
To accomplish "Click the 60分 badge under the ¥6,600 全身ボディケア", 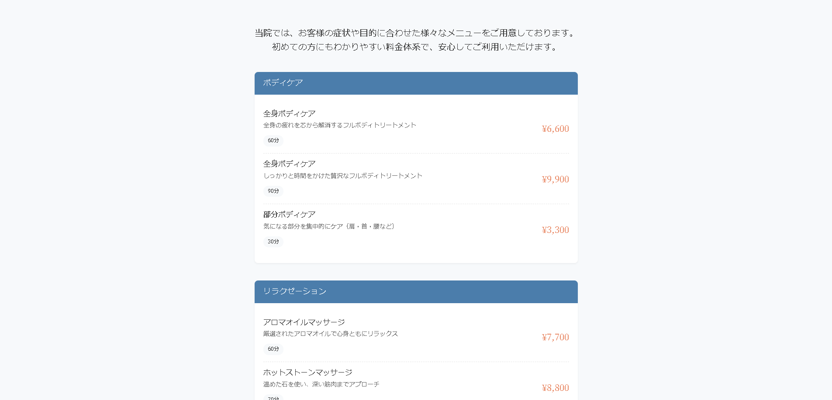I will tap(273, 140).
